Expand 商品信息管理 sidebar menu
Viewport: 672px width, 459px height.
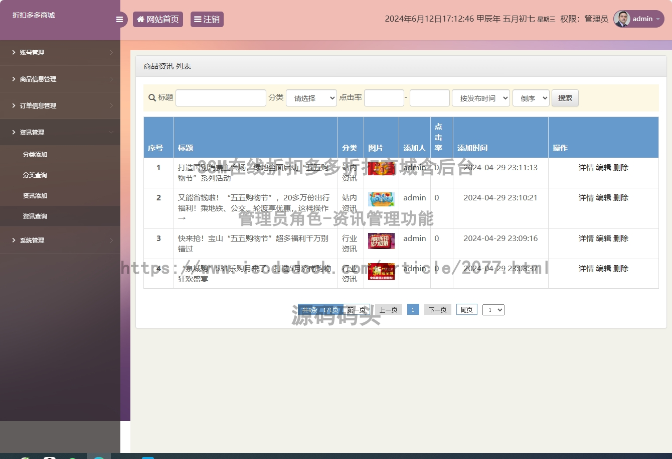[x=60, y=79]
